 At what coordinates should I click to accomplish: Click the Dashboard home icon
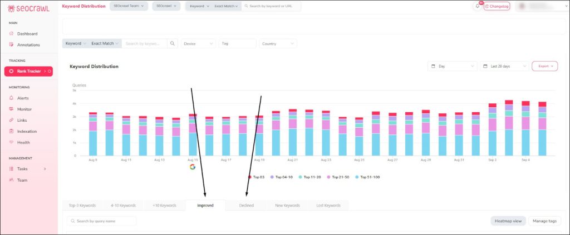coord(11,34)
